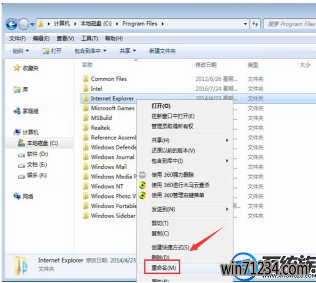Image resolution: width=316 pixels, height=283 pixels.
Task: Select the 计算机 icon in sidebar
Action: coord(17,132)
